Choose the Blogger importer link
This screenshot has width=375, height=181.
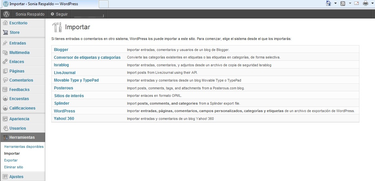[61, 50]
